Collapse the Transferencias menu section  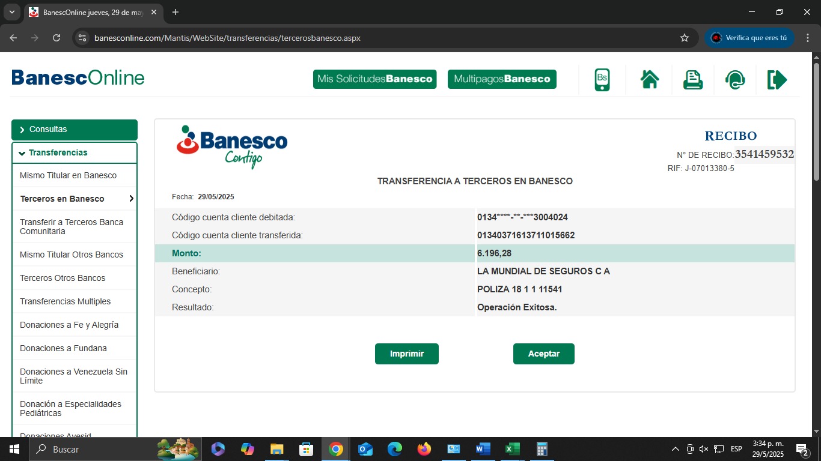[74, 152]
